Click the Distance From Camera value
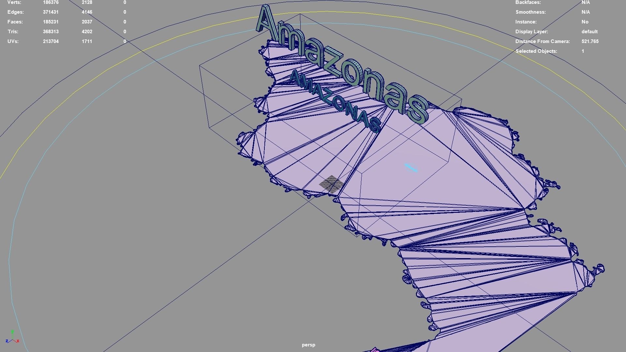The width and height of the screenshot is (626, 352). pyautogui.click(x=590, y=41)
